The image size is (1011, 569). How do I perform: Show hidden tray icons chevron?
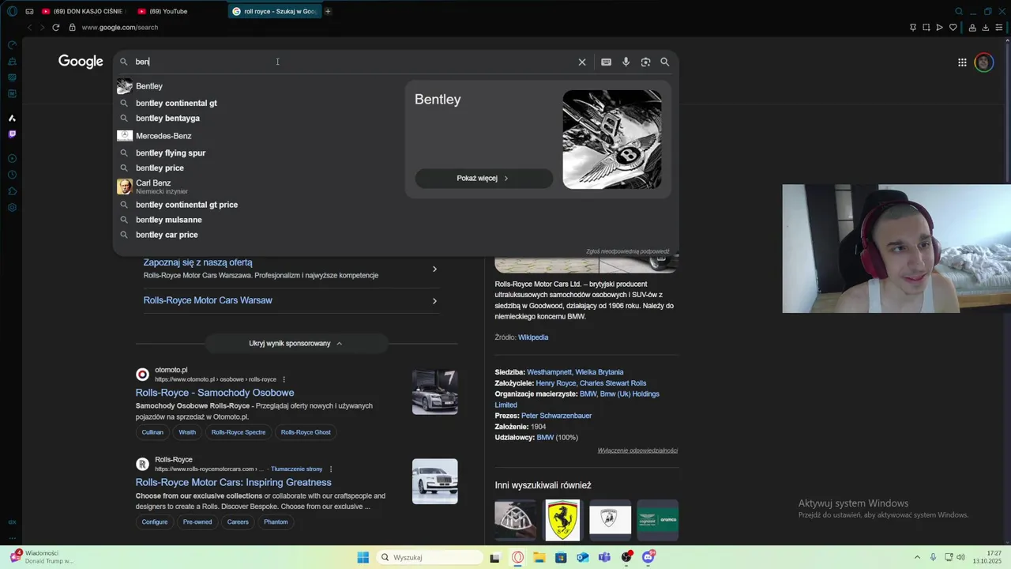(x=917, y=557)
